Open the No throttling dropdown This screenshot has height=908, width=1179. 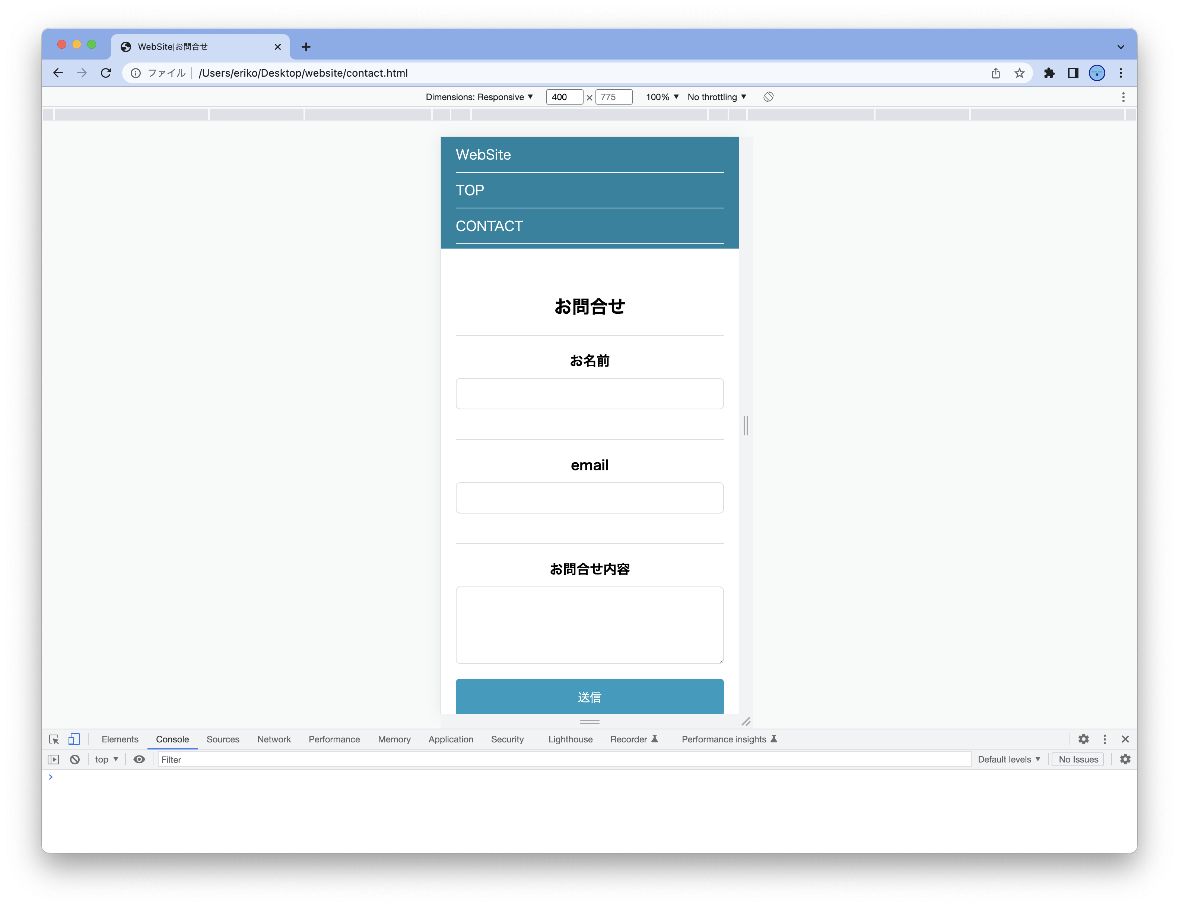coord(716,97)
